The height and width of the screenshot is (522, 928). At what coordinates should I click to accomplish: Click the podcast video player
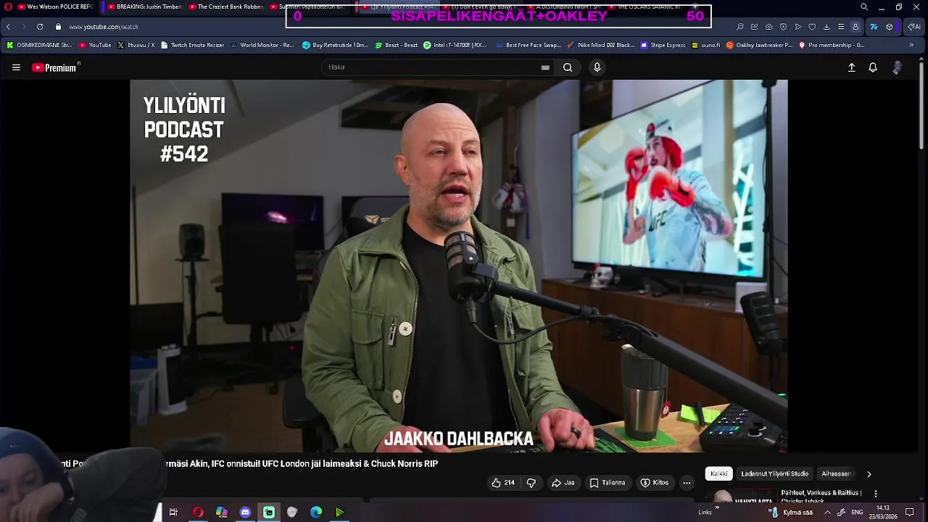click(458, 266)
